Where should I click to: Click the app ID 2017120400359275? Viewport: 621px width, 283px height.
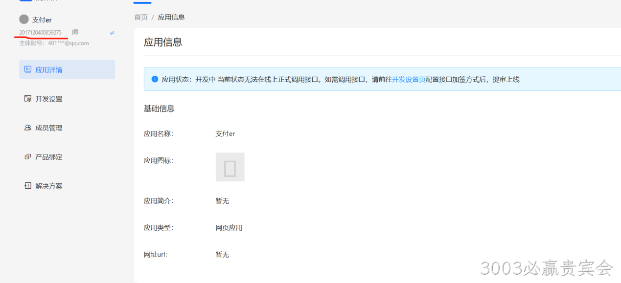[x=40, y=33]
